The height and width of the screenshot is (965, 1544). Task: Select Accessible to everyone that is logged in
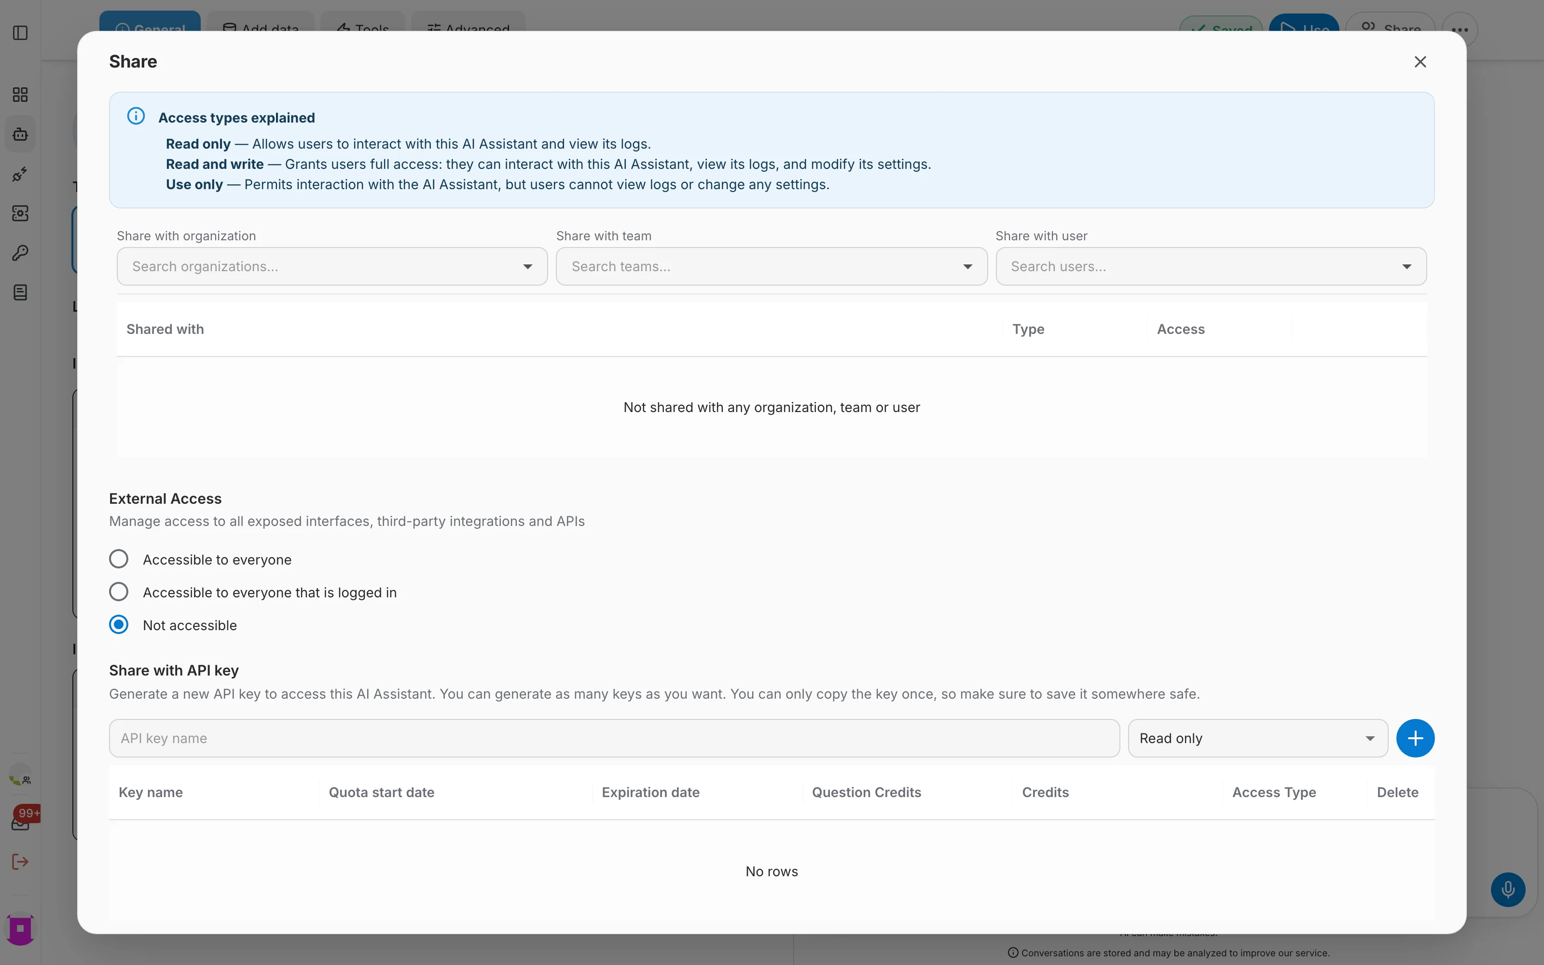pos(119,592)
